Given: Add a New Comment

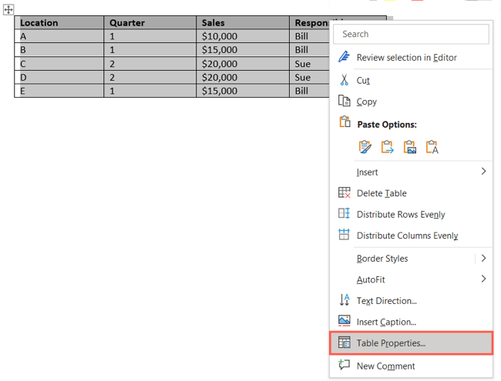Looking at the screenshot, I should click(385, 366).
